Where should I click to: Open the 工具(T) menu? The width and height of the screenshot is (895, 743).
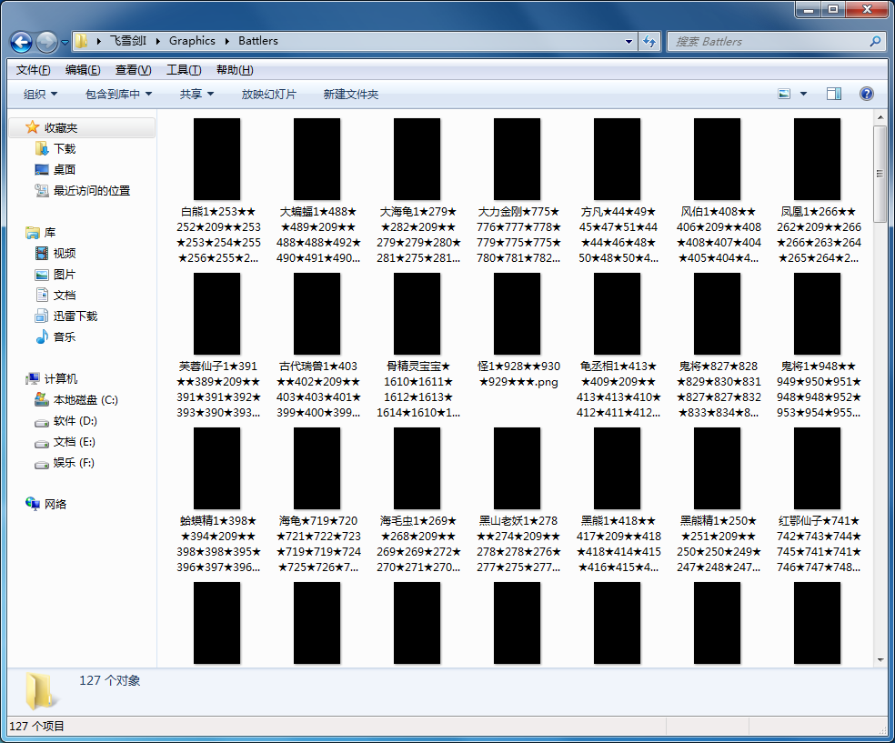(x=183, y=70)
